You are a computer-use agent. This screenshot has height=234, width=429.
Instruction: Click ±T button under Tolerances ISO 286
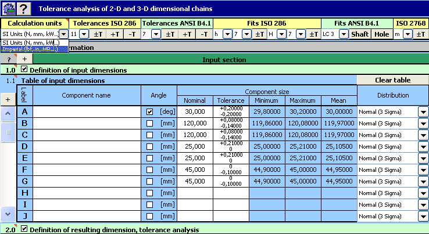pos(98,34)
